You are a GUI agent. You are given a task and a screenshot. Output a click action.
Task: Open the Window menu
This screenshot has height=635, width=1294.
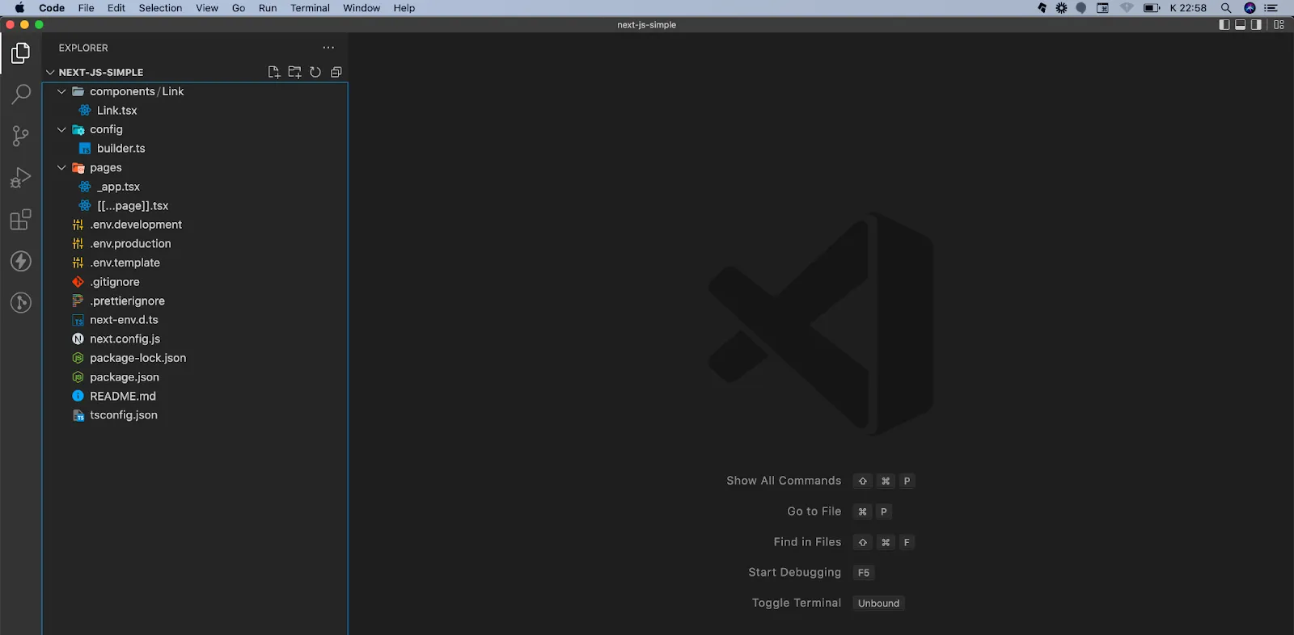[362, 8]
